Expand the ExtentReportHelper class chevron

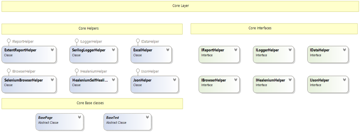[x=52, y=49]
